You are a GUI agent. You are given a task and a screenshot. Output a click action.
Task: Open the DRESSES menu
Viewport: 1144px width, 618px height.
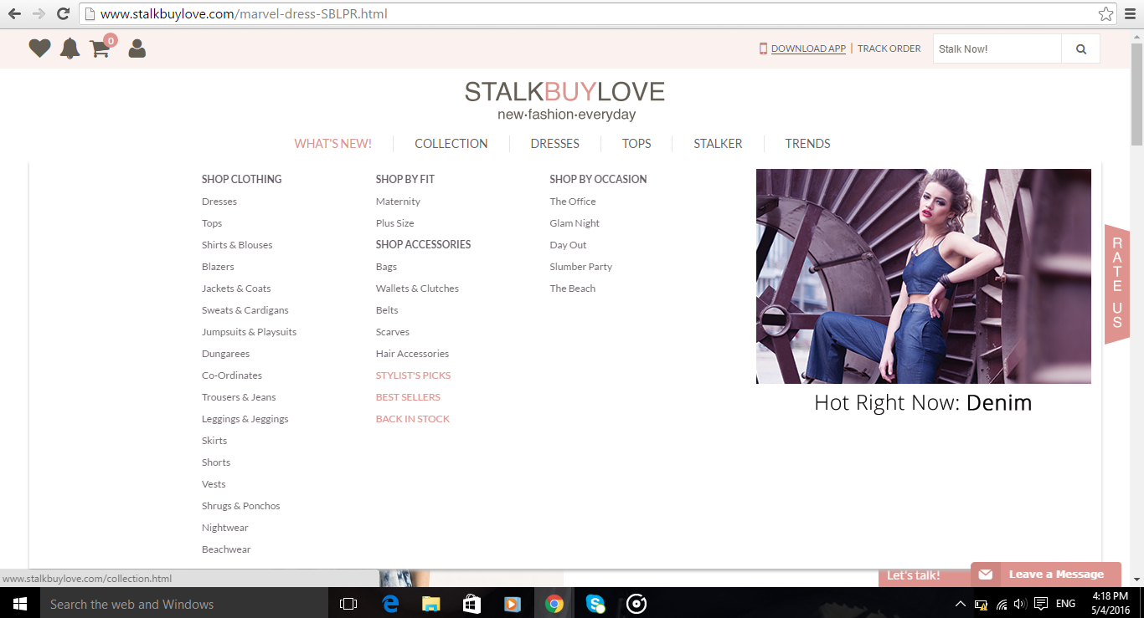(554, 144)
